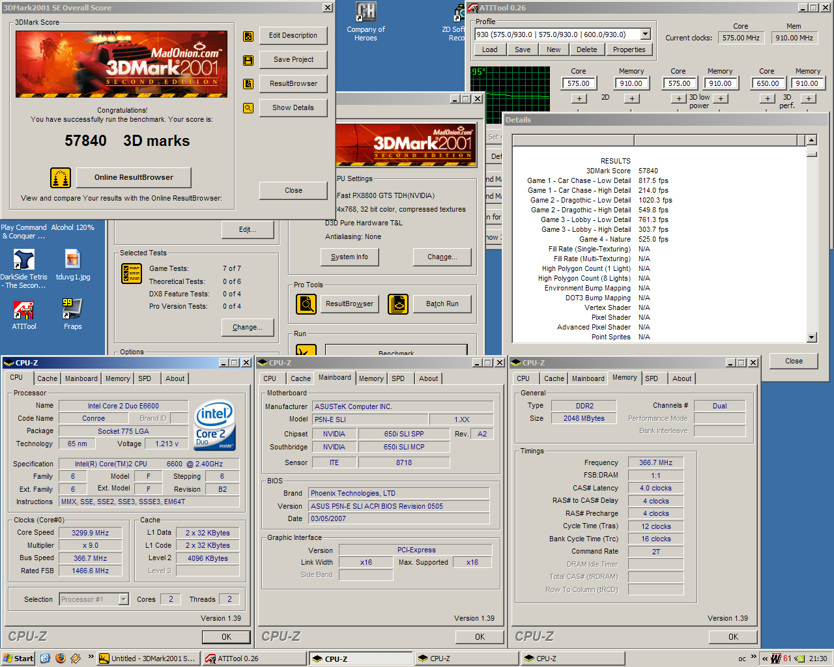Click OK in the CPU-Z Memory window
The width and height of the screenshot is (834, 667).
733,637
